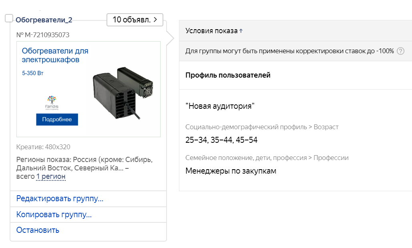Choose Редактировать группу… option
Screen dimensions: 412x248
click(60, 198)
